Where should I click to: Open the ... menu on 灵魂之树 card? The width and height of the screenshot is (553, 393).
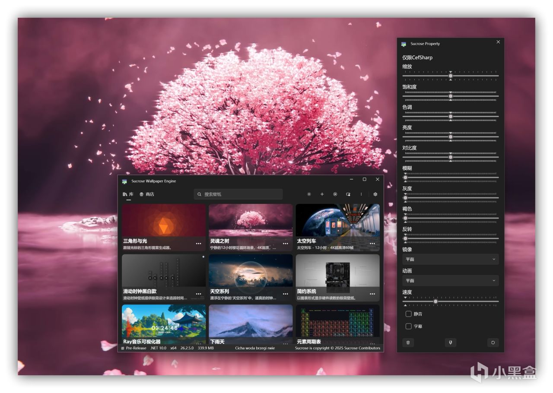[285, 244]
